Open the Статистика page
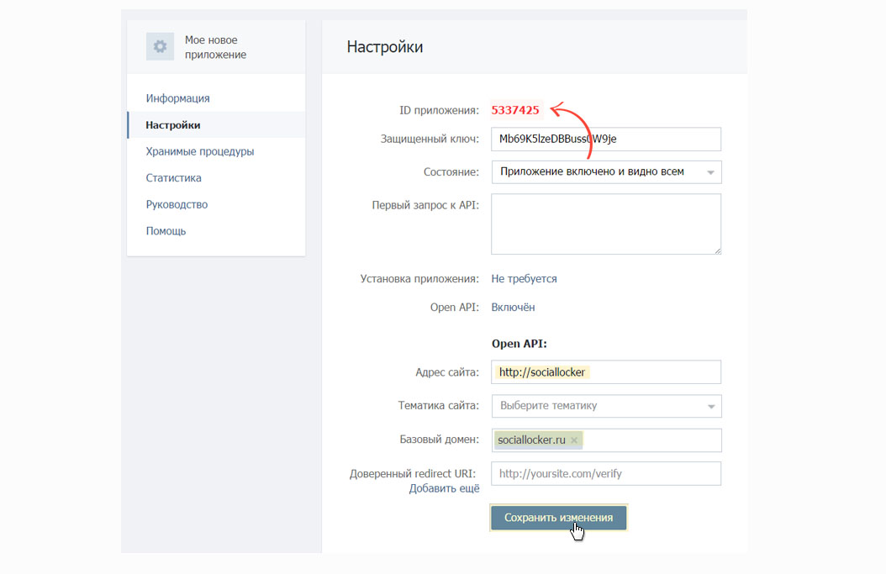The width and height of the screenshot is (886, 574). (x=173, y=178)
